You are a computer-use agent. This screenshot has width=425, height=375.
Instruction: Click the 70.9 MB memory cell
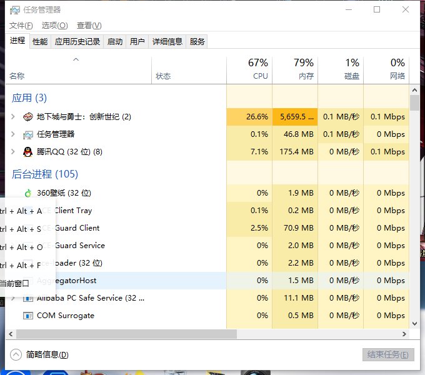295,228
